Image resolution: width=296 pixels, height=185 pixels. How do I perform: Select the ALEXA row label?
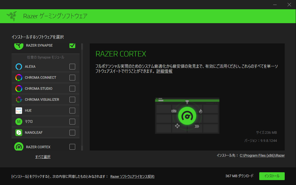pos(30,67)
